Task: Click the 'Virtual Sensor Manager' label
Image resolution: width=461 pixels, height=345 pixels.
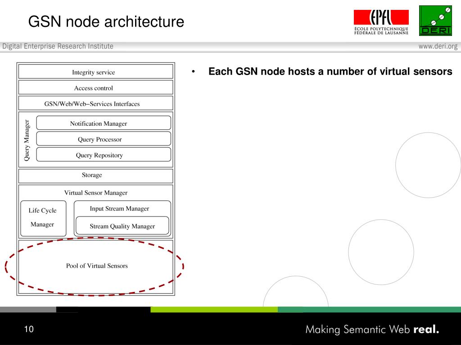Action: click(x=96, y=193)
